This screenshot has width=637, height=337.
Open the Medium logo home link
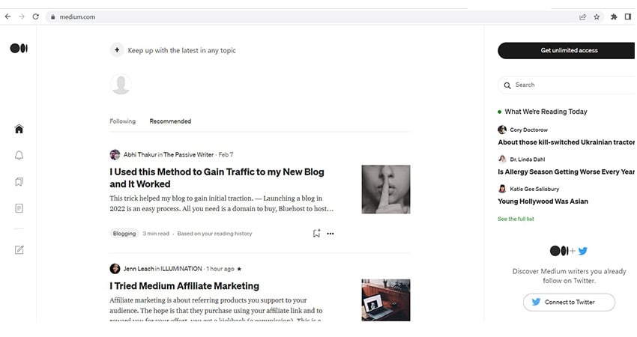point(19,49)
